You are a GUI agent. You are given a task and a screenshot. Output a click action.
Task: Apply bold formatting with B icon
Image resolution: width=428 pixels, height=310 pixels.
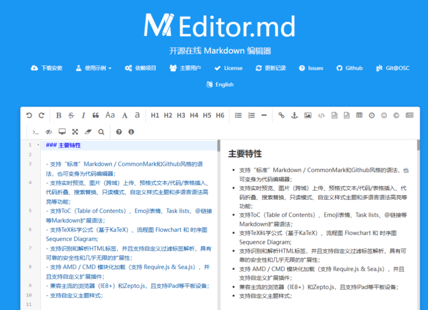(58, 115)
